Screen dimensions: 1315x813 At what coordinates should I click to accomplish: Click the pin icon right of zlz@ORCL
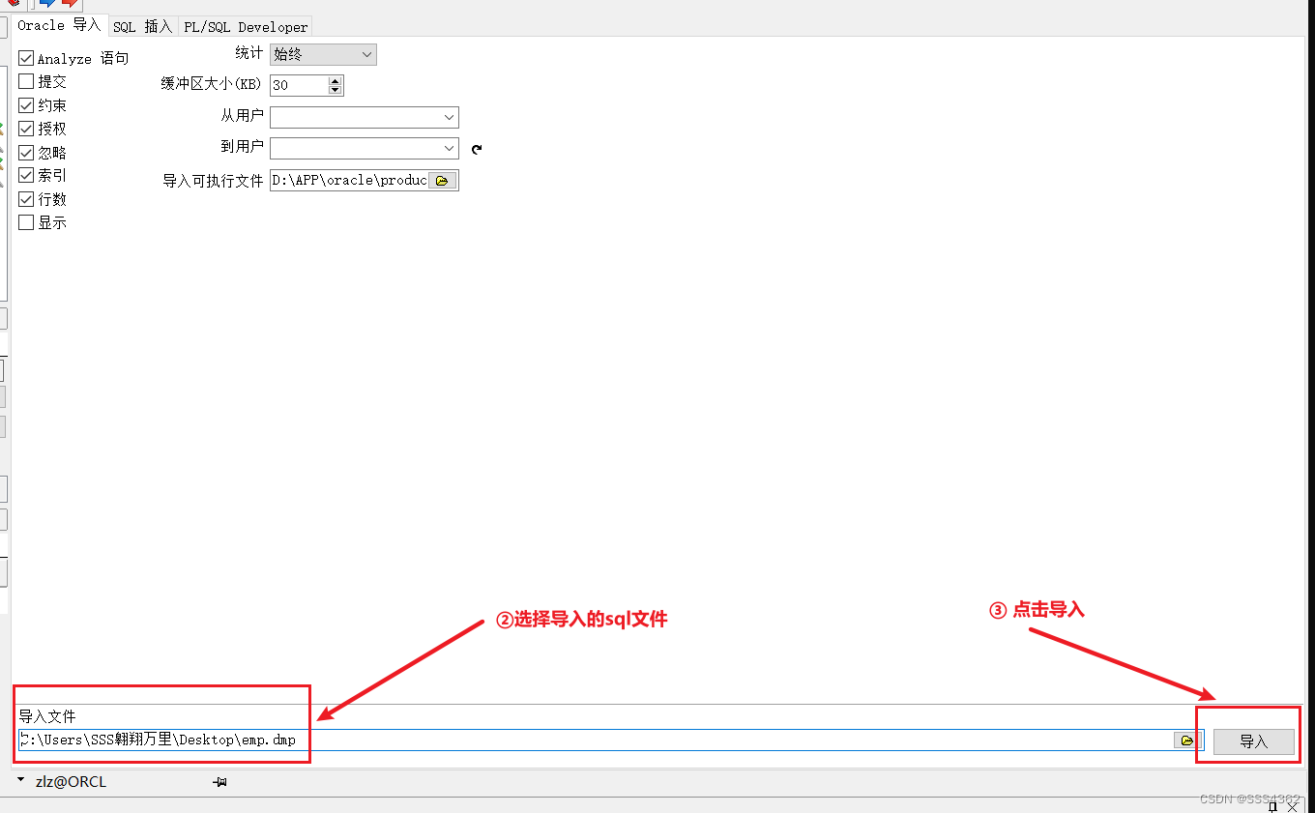coord(220,782)
